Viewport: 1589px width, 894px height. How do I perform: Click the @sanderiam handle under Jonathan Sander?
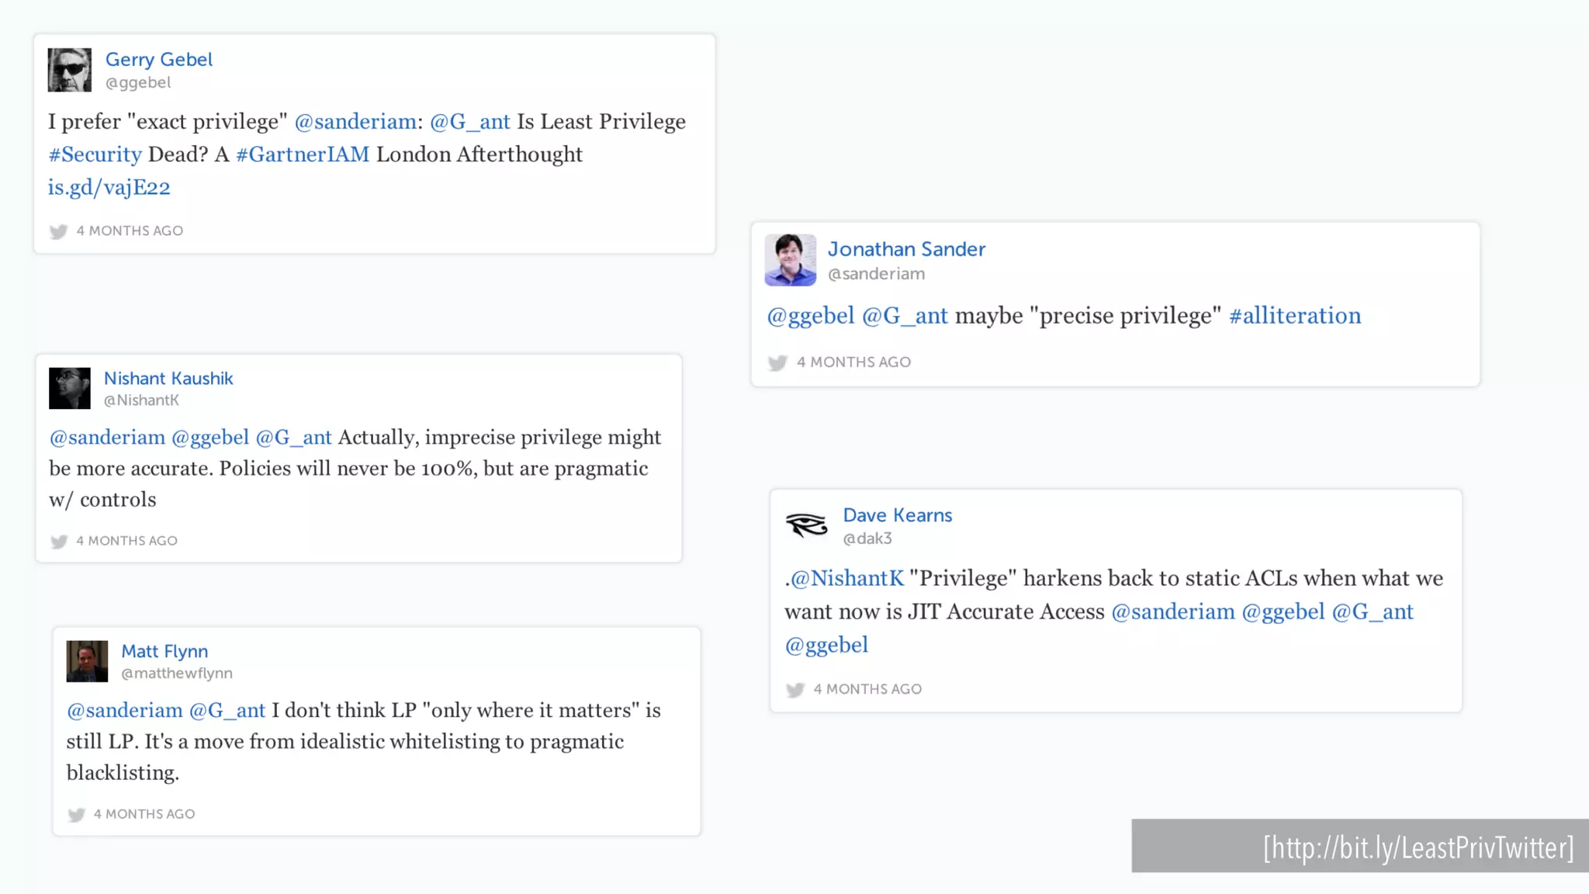pyautogui.click(x=876, y=274)
